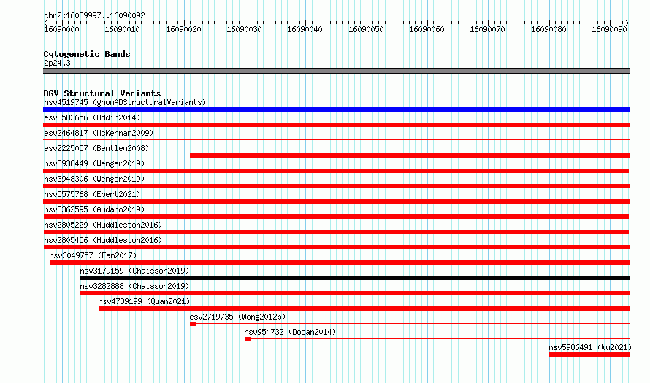This screenshot has width=650, height=383.
Task: Select esv2719735 (Wong2012b) label
Action: (x=237, y=317)
